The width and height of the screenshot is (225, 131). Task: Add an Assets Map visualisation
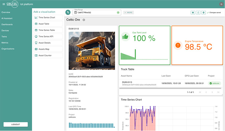[48, 49]
